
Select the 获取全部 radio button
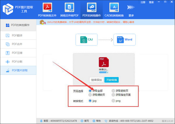point(90,91)
